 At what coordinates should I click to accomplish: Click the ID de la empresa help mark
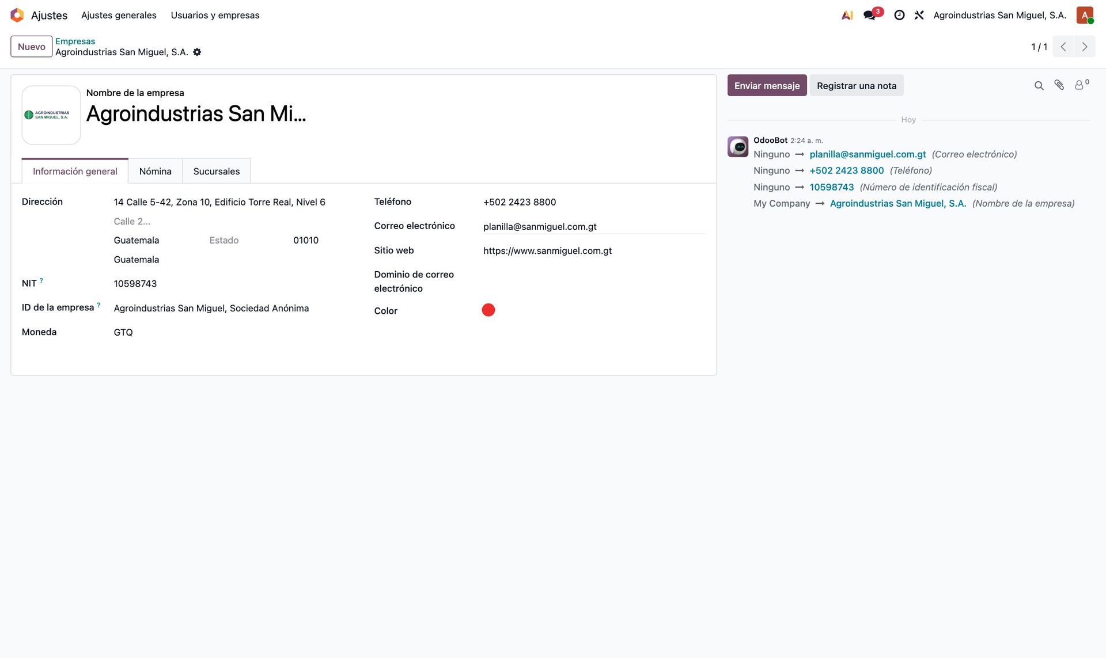[99, 305]
